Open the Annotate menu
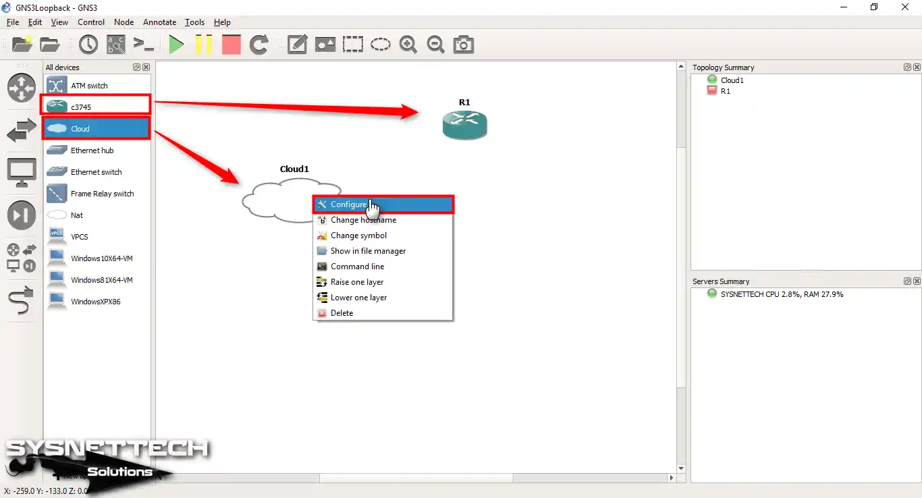This screenshot has height=498, width=922. coord(160,22)
